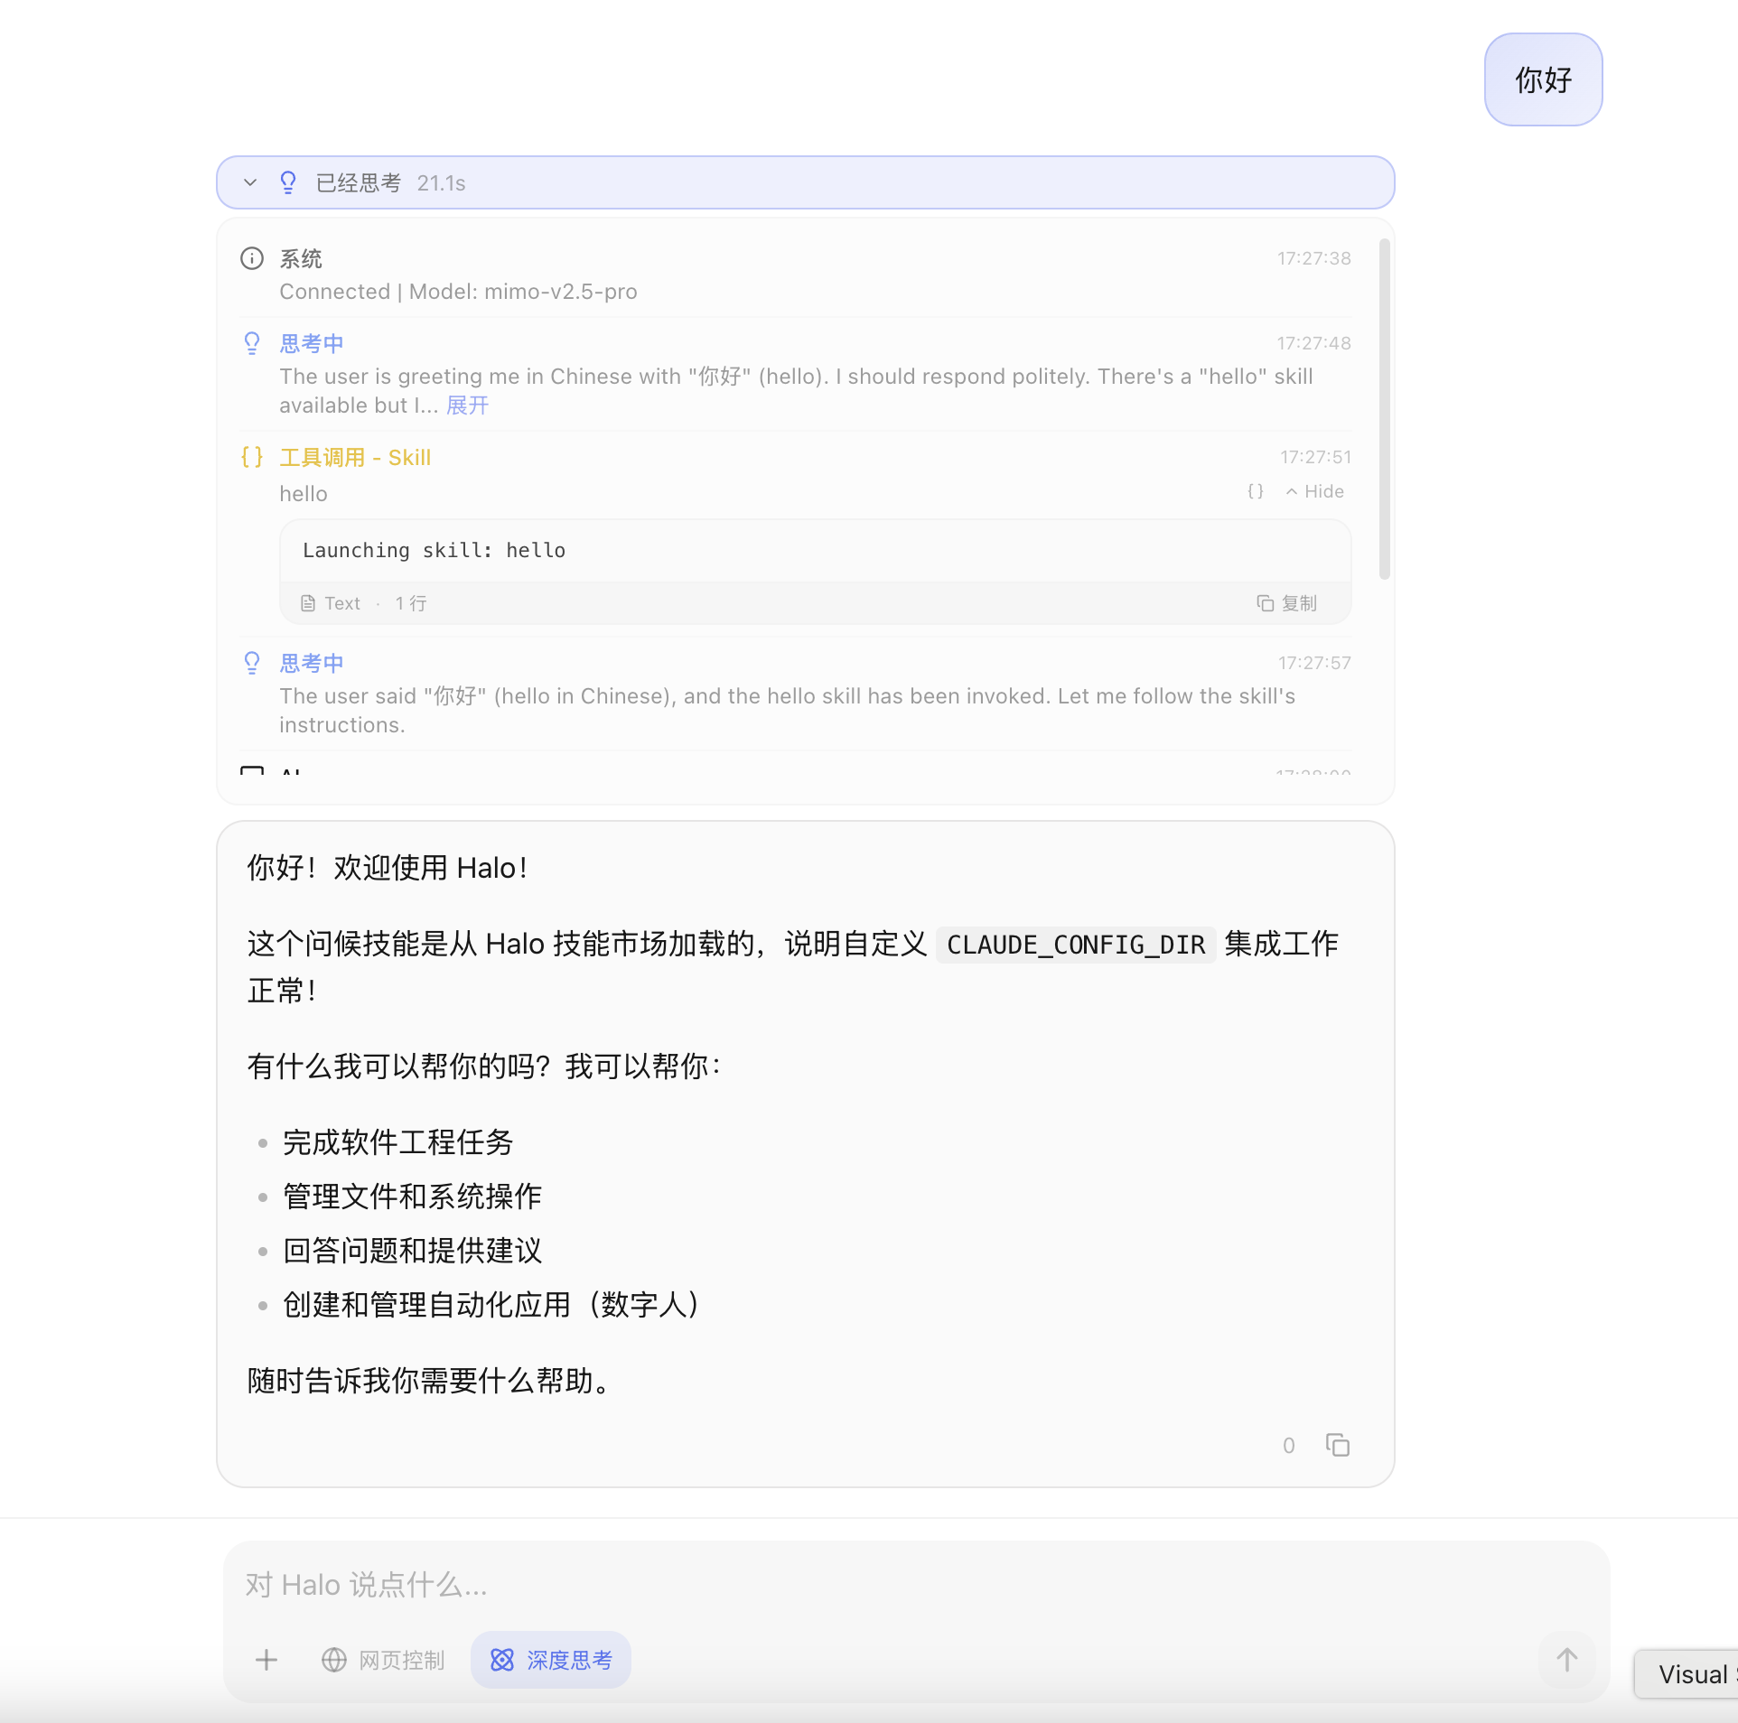Expand truncated thought via 展开 link
The width and height of the screenshot is (1738, 1723).
tap(467, 405)
